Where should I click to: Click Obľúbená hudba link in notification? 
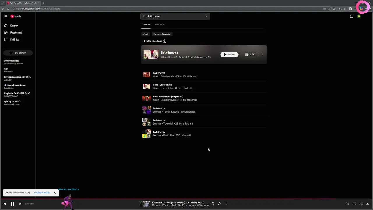click(x=42, y=193)
